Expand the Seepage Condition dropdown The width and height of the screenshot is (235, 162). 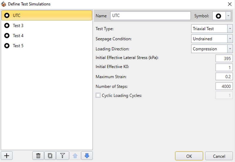click(230, 39)
